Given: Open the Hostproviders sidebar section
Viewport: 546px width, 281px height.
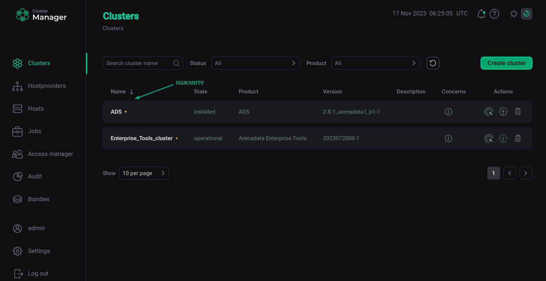Looking at the screenshot, I should [47, 86].
